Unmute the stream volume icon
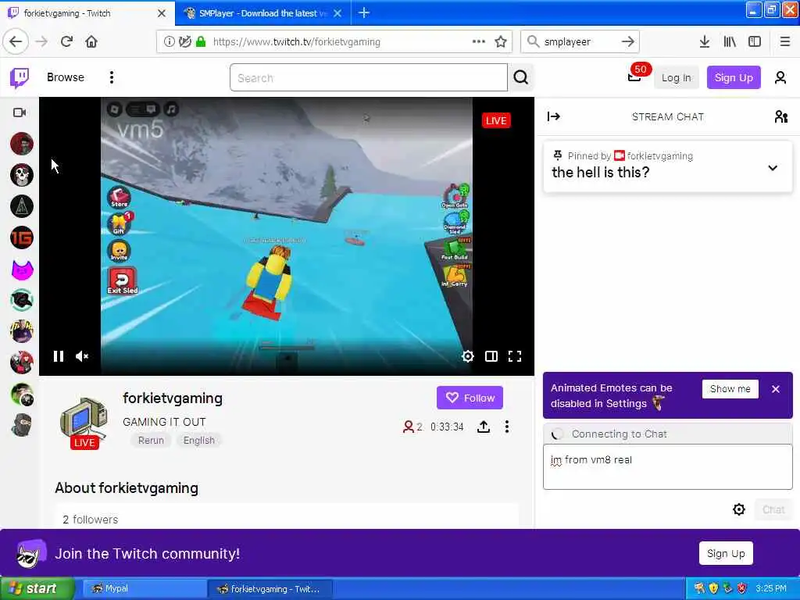The width and height of the screenshot is (800, 600). [82, 356]
